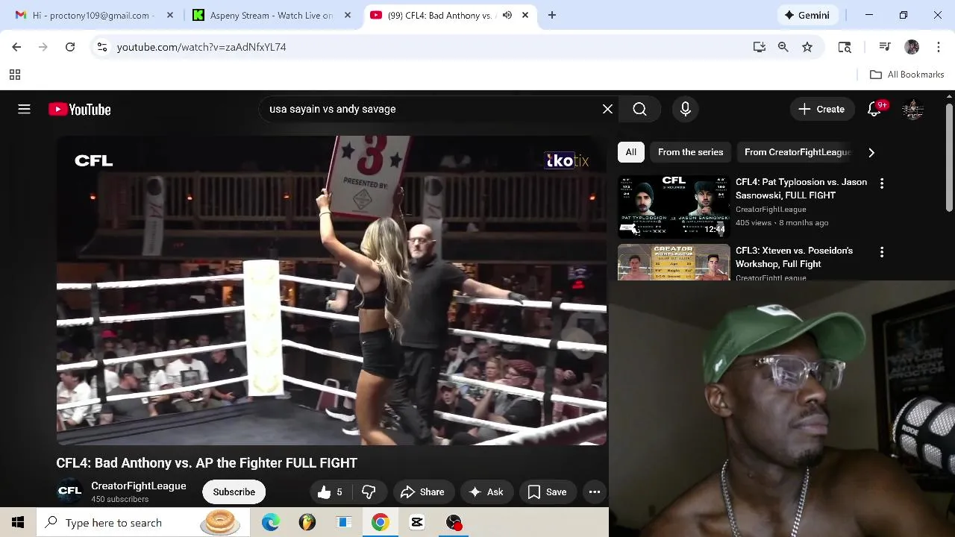This screenshot has width=955, height=537.
Task: Click the address bar URL
Action: click(x=201, y=47)
